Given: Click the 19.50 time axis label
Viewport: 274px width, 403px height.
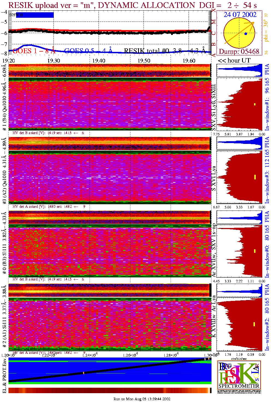Looking at the screenshot, I should click(144, 61).
